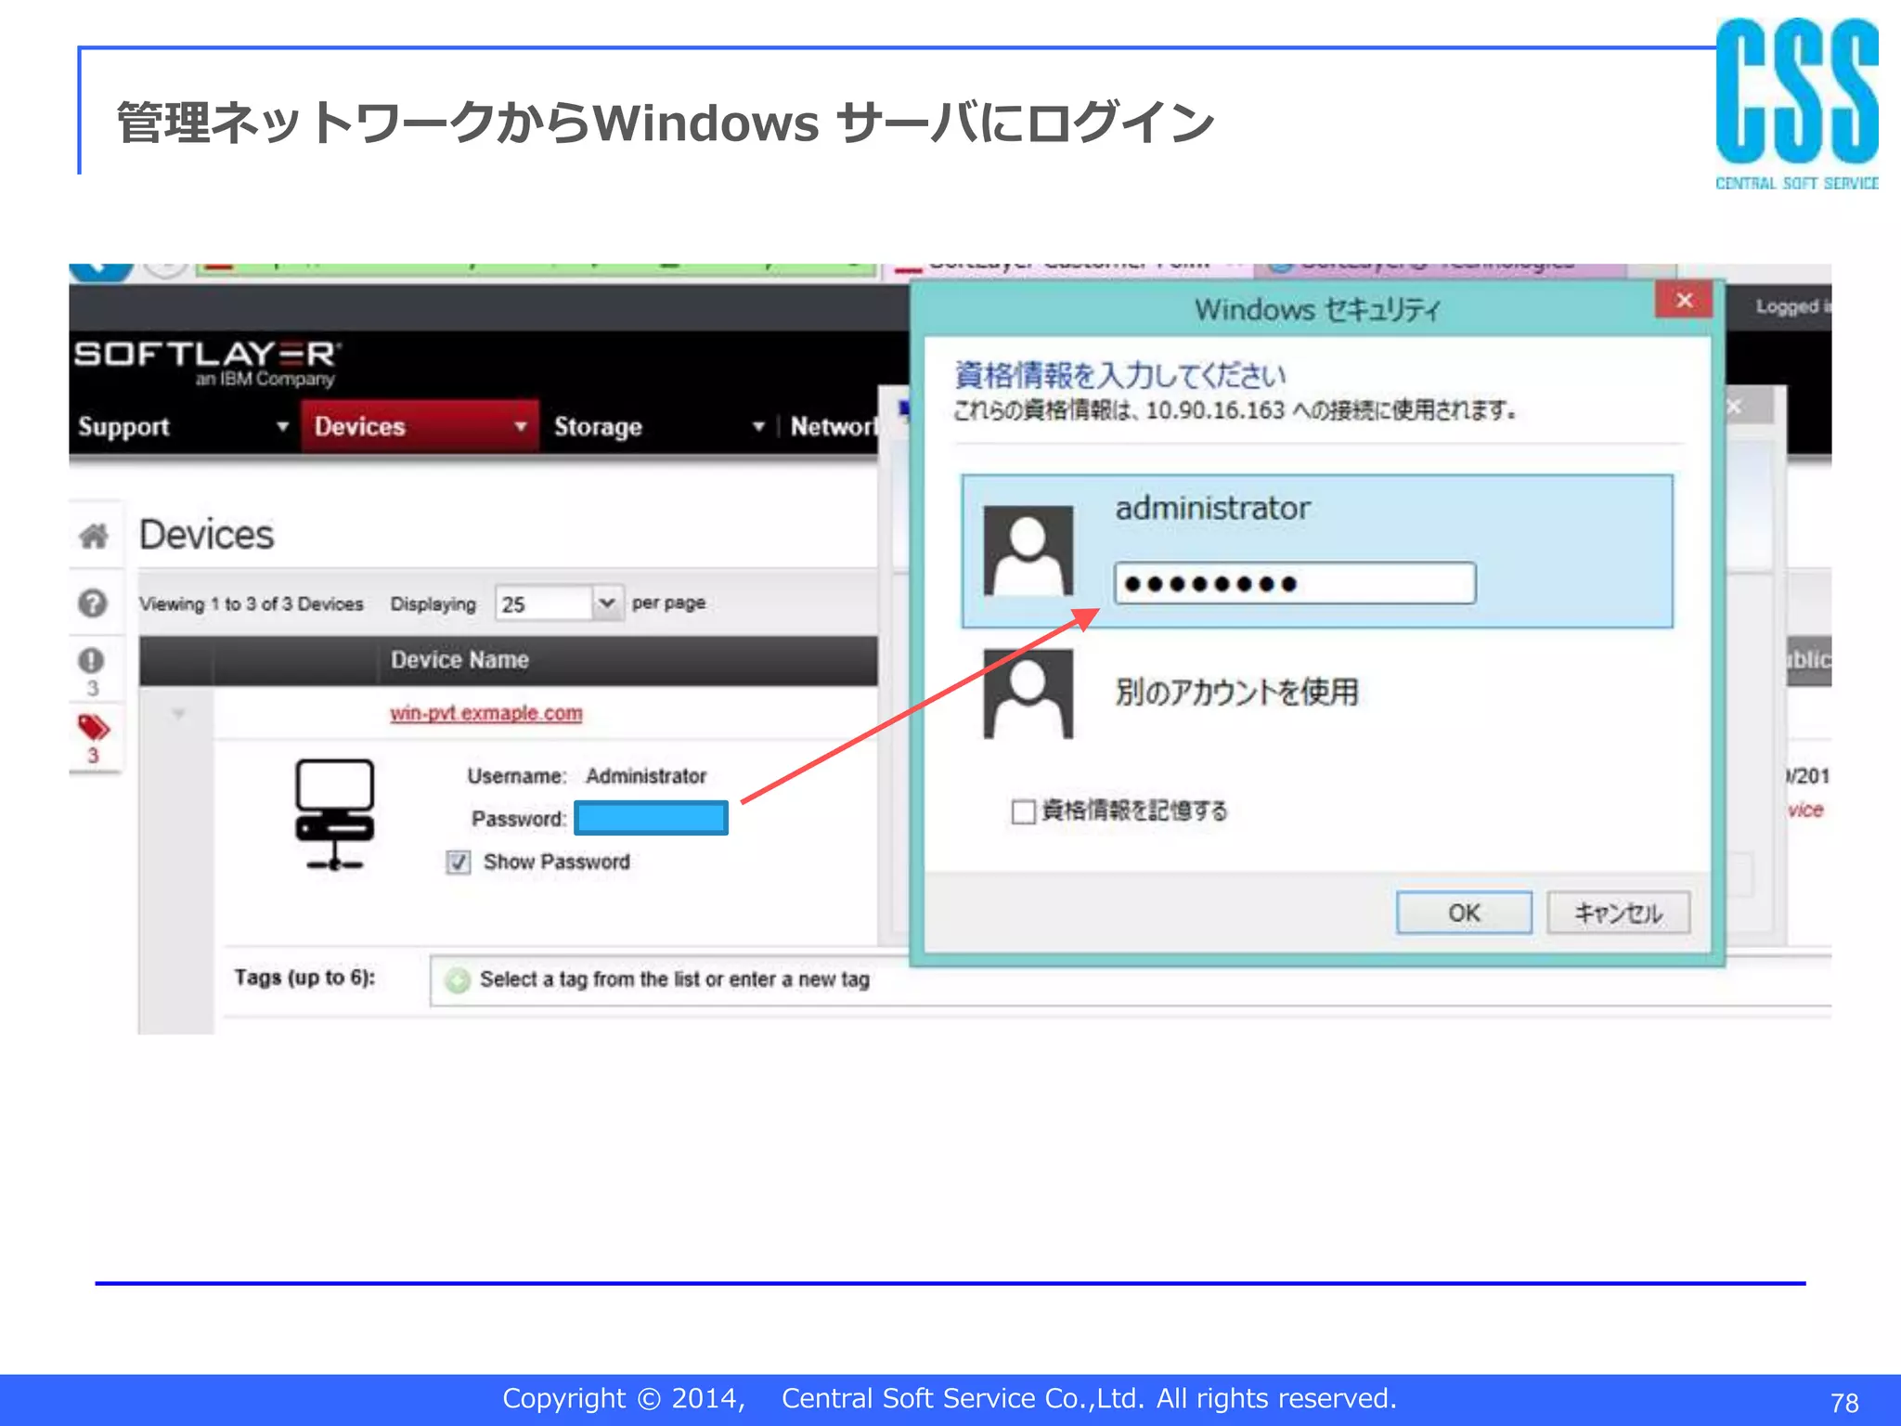Collapse the win-pvt device row expander
The width and height of the screenshot is (1901, 1426).
point(178,714)
